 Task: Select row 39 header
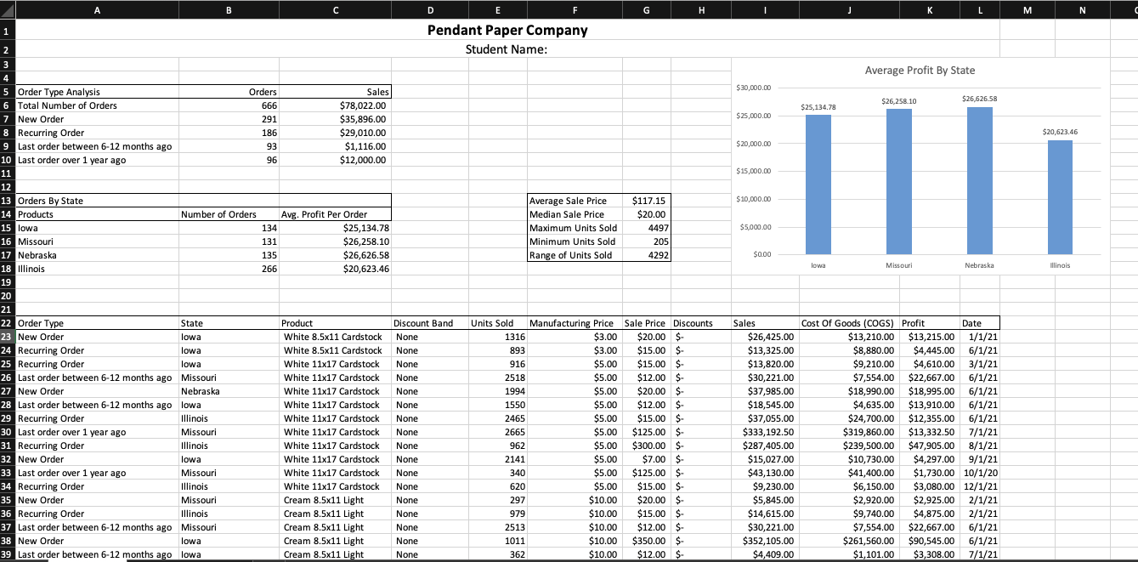[x=8, y=554]
